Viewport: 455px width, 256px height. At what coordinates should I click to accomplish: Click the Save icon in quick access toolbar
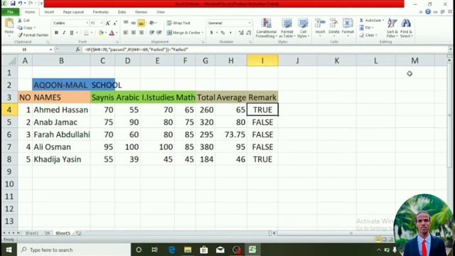[13, 4]
